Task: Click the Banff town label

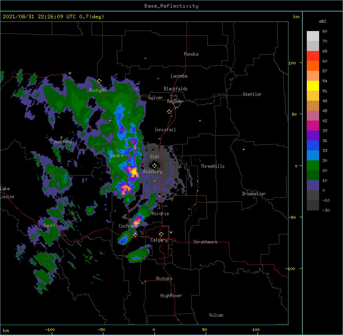Action: point(49,226)
